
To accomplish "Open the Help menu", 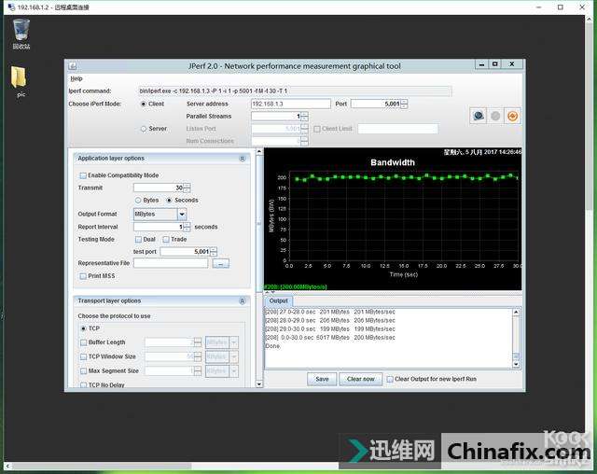I will point(76,78).
